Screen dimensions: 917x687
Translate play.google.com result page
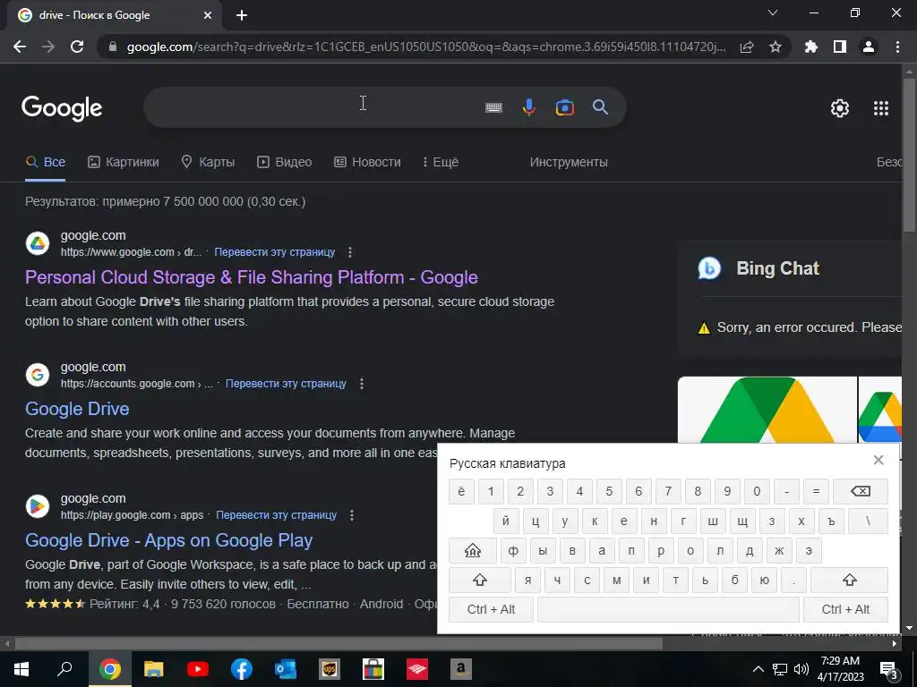click(x=277, y=515)
